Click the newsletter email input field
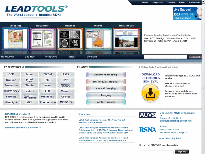The height and width of the screenshot is (154, 205). tap(156, 152)
